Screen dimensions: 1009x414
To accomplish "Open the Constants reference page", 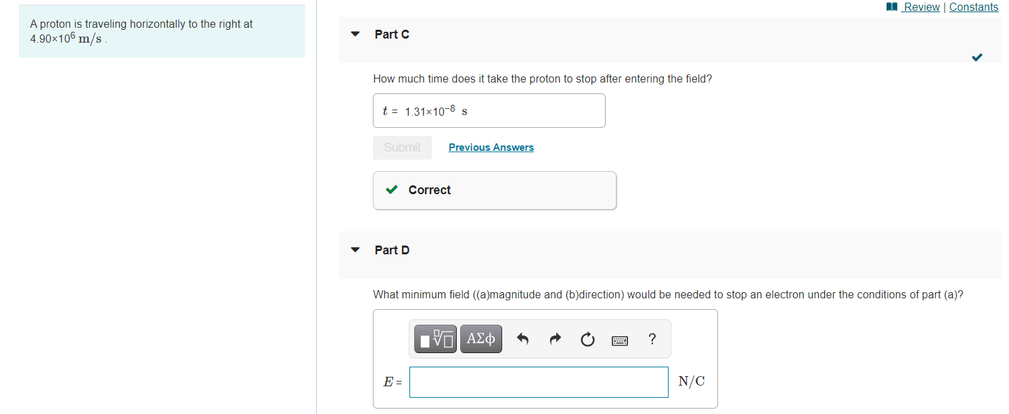I will 973,7.
